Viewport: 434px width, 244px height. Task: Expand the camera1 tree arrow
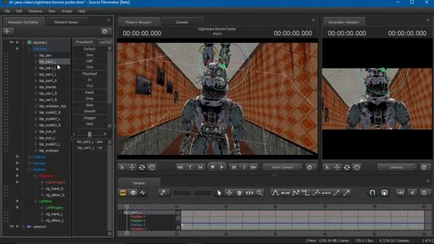pos(18,226)
